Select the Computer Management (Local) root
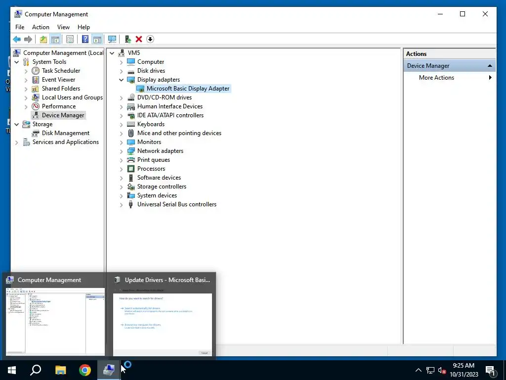 pos(63,53)
